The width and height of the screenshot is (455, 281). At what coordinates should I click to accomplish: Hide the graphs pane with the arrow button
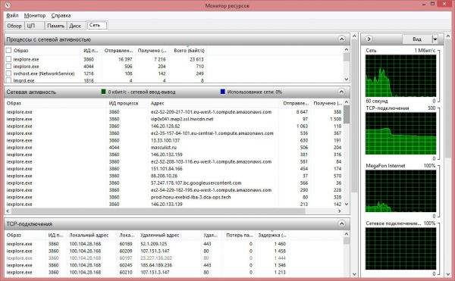369,39
